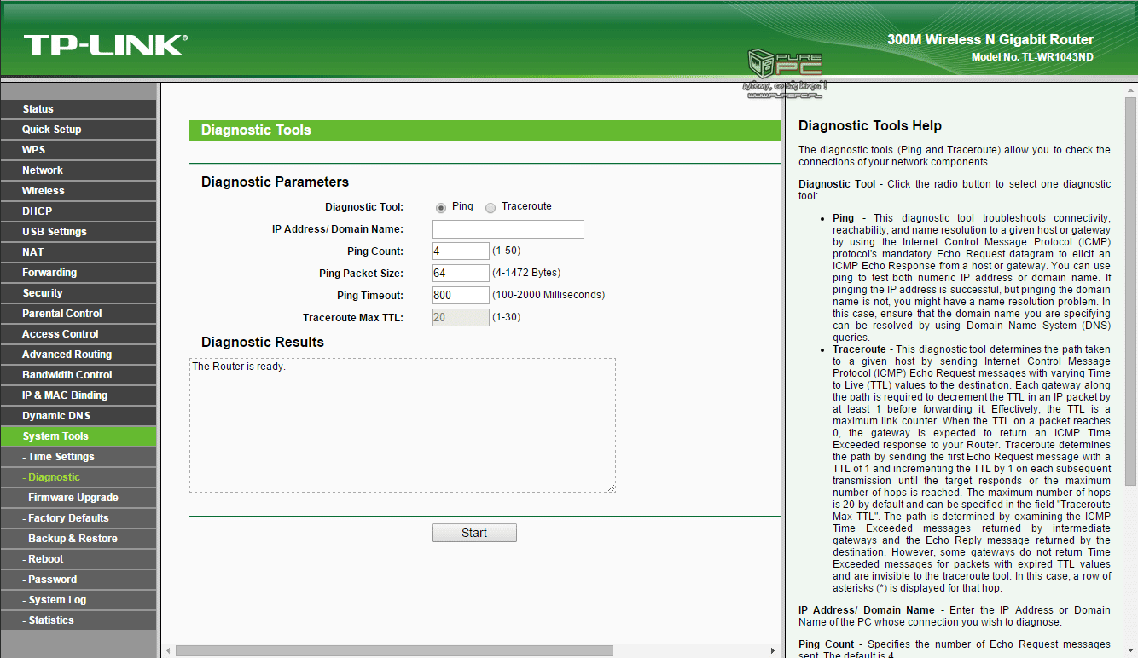Open Factory Defaults submenu
1138x658 pixels.
(78, 518)
